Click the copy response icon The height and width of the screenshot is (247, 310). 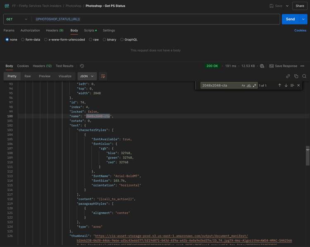pos(296,76)
